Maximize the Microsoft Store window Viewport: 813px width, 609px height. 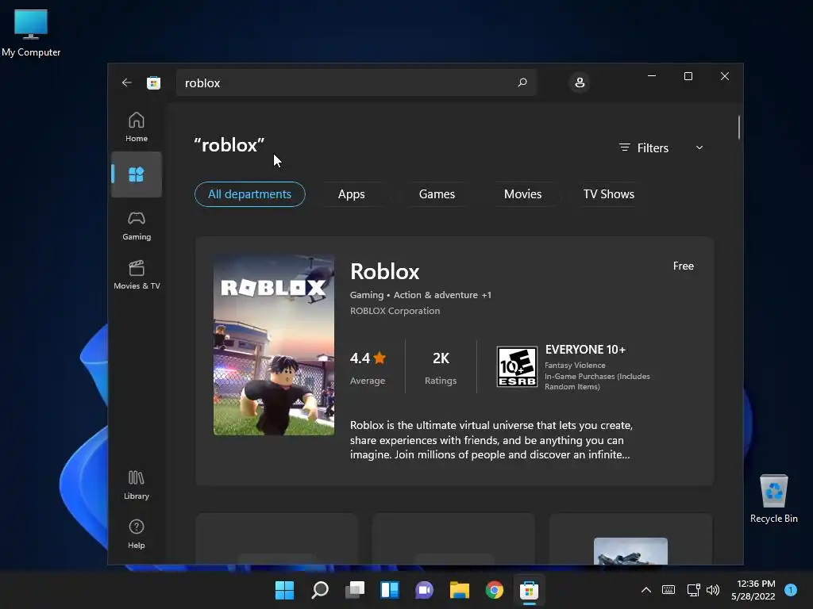688,76
